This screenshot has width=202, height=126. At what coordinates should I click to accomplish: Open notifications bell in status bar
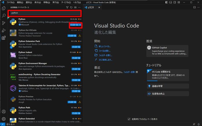point(199,124)
